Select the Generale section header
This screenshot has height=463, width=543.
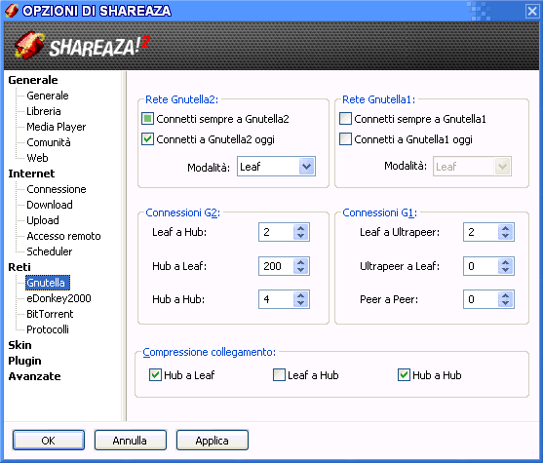[33, 80]
